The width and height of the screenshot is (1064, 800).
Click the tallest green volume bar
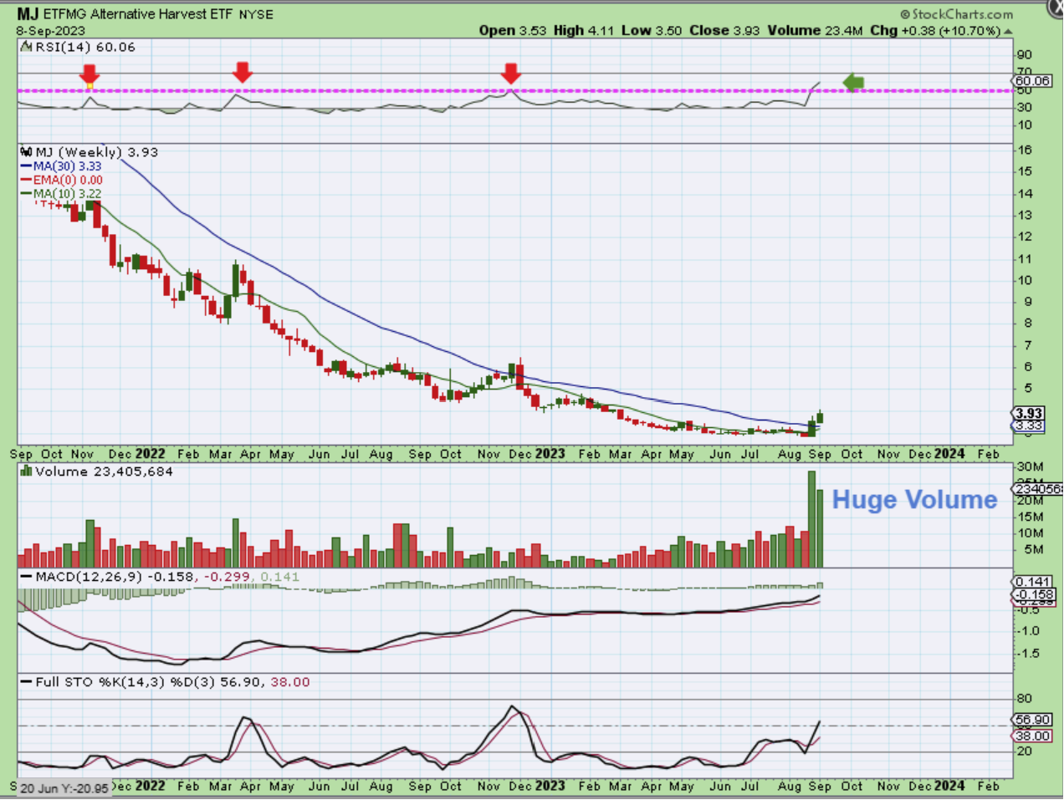tap(811, 520)
